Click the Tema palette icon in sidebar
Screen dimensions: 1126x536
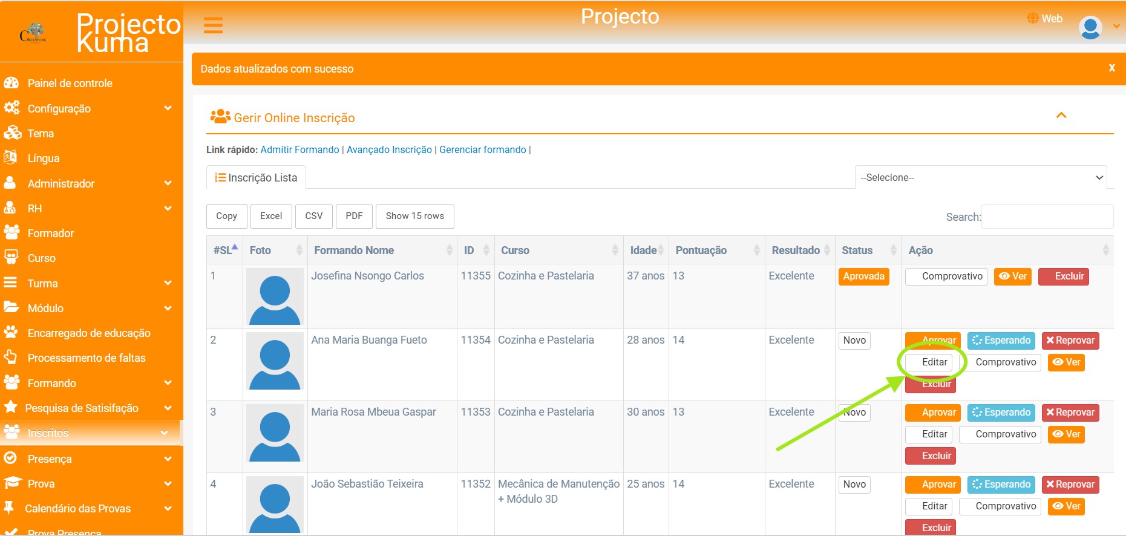(12, 133)
